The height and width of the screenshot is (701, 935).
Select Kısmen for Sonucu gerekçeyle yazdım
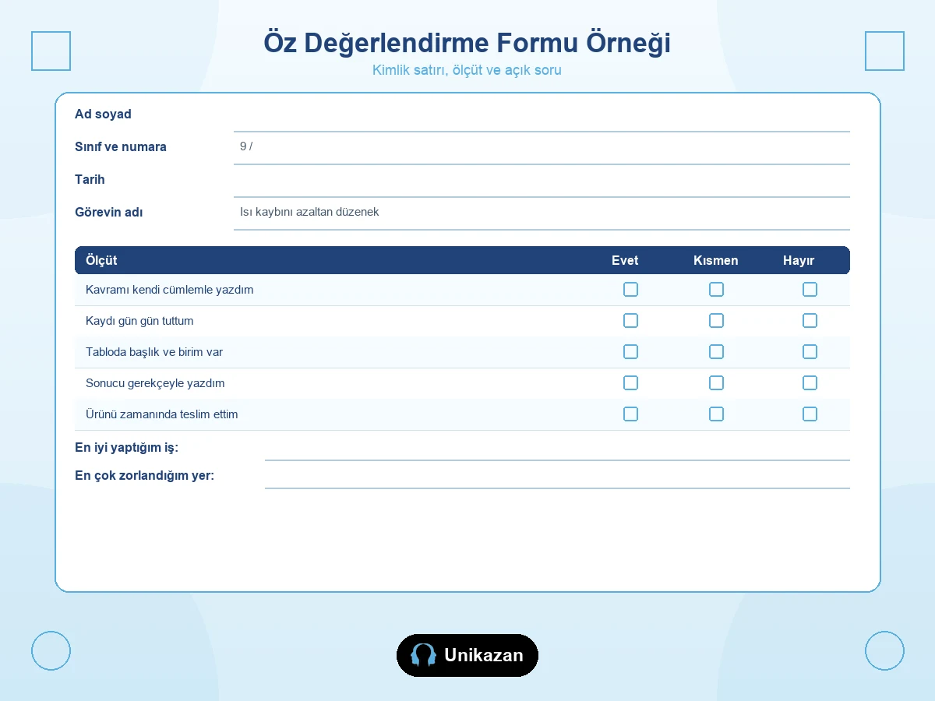pos(716,383)
